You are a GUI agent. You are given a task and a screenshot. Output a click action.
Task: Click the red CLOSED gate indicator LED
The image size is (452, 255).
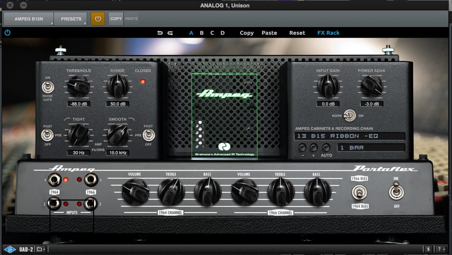tap(142, 81)
